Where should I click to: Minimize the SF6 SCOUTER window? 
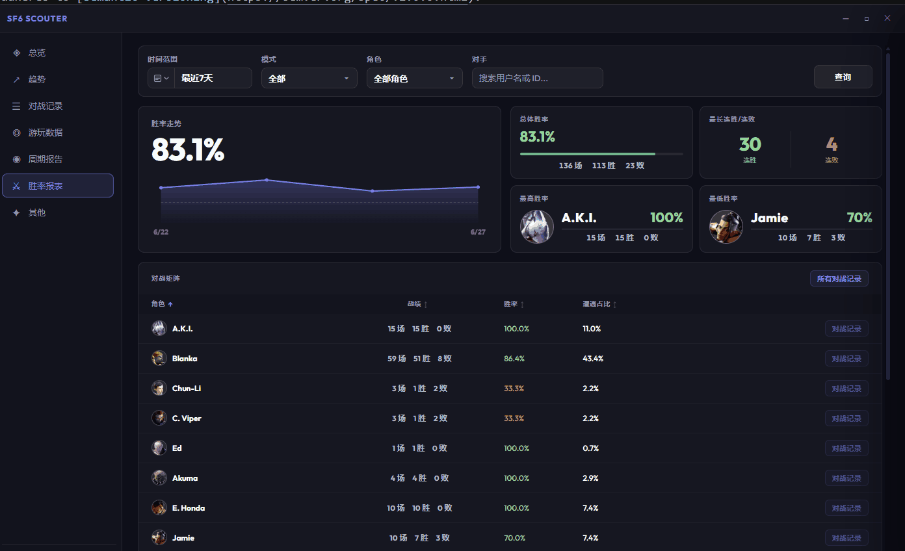[846, 19]
